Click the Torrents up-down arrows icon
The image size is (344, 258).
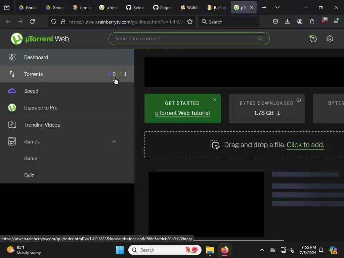12,74
